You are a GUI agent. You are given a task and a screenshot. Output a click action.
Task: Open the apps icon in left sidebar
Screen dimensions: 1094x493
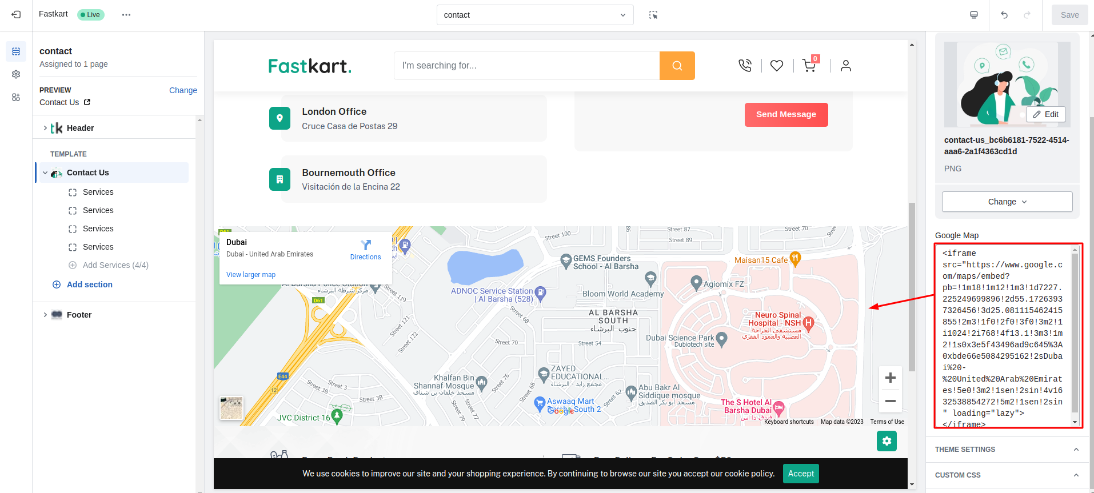pyautogui.click(x=16, y=97)
